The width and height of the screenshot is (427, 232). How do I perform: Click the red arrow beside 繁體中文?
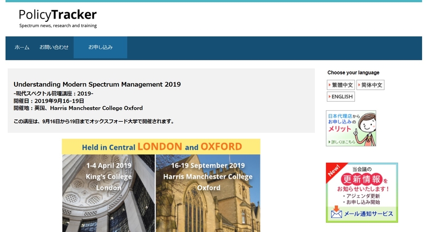[x=330, y=85]
